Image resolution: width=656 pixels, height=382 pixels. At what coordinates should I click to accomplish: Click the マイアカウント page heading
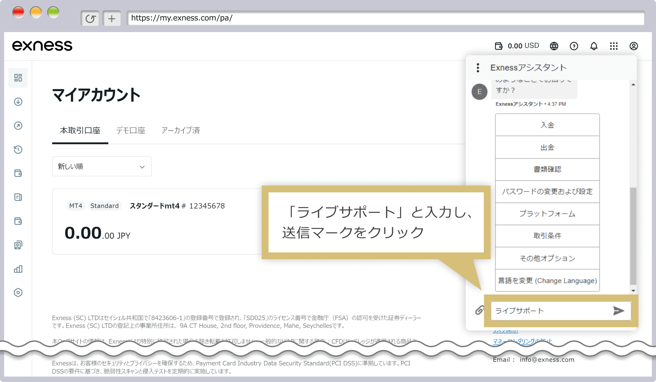pos(96,95)
